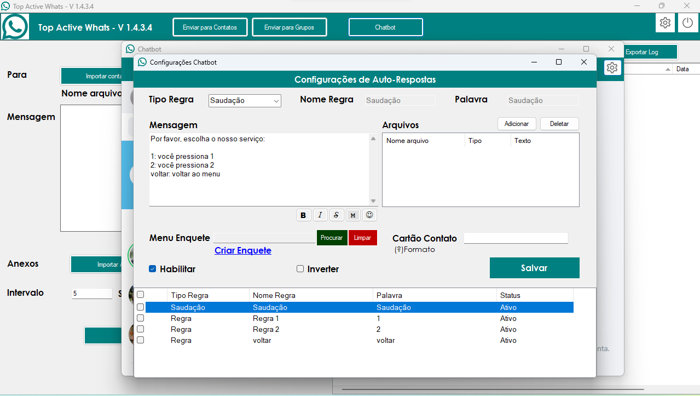Click the Texto column header in Arquivos

coord(523,141)
